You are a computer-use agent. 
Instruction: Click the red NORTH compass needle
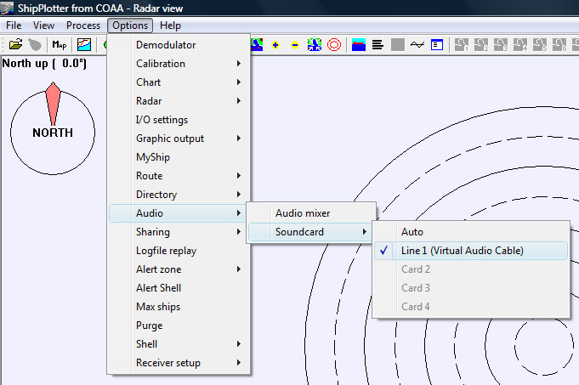54,104
